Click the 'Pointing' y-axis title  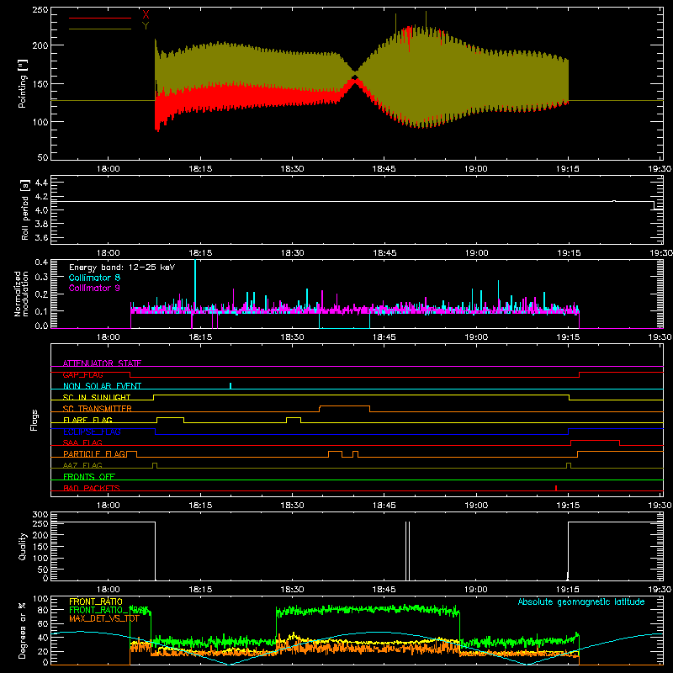[23, 83]
